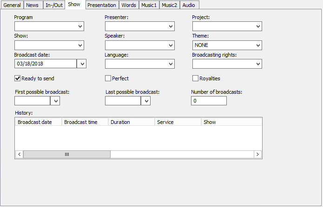Open the News tab

[33, 5]
